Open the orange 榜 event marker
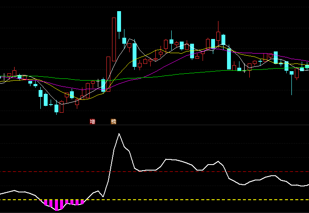The height and width of the screenshot is (213, 309). click(x=113, y=121)
